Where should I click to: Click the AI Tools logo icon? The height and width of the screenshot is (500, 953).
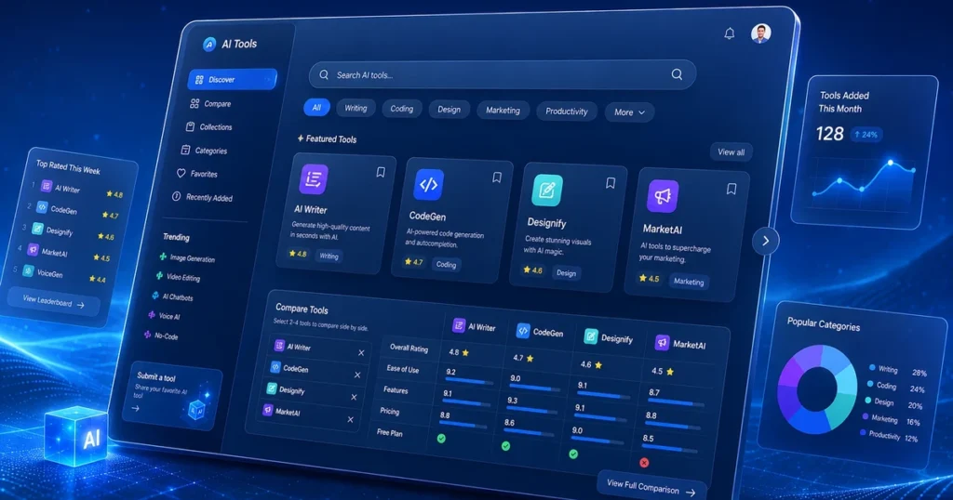coord(209,44)
